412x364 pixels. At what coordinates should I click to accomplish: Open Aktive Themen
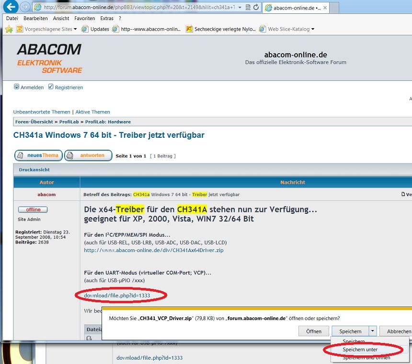pyautogui.click(x=93, y=112)
